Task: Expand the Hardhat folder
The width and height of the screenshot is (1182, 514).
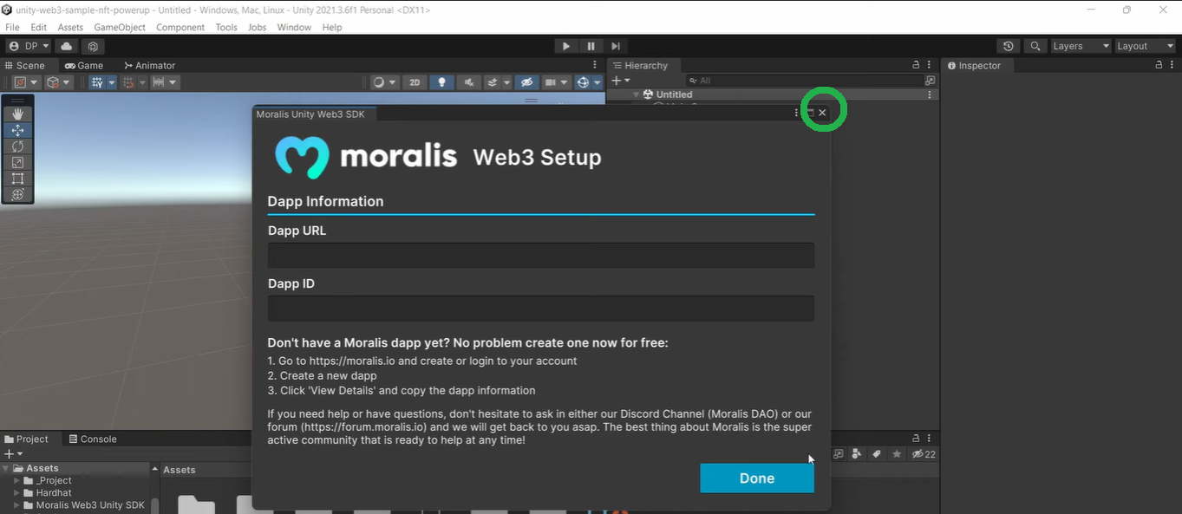Action: tap(16, 493)
